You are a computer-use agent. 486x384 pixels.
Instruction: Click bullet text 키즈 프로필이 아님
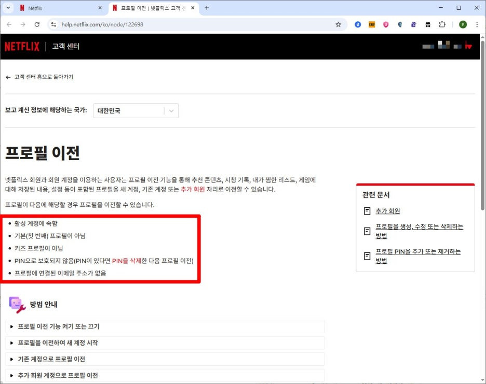click(39, 248)
